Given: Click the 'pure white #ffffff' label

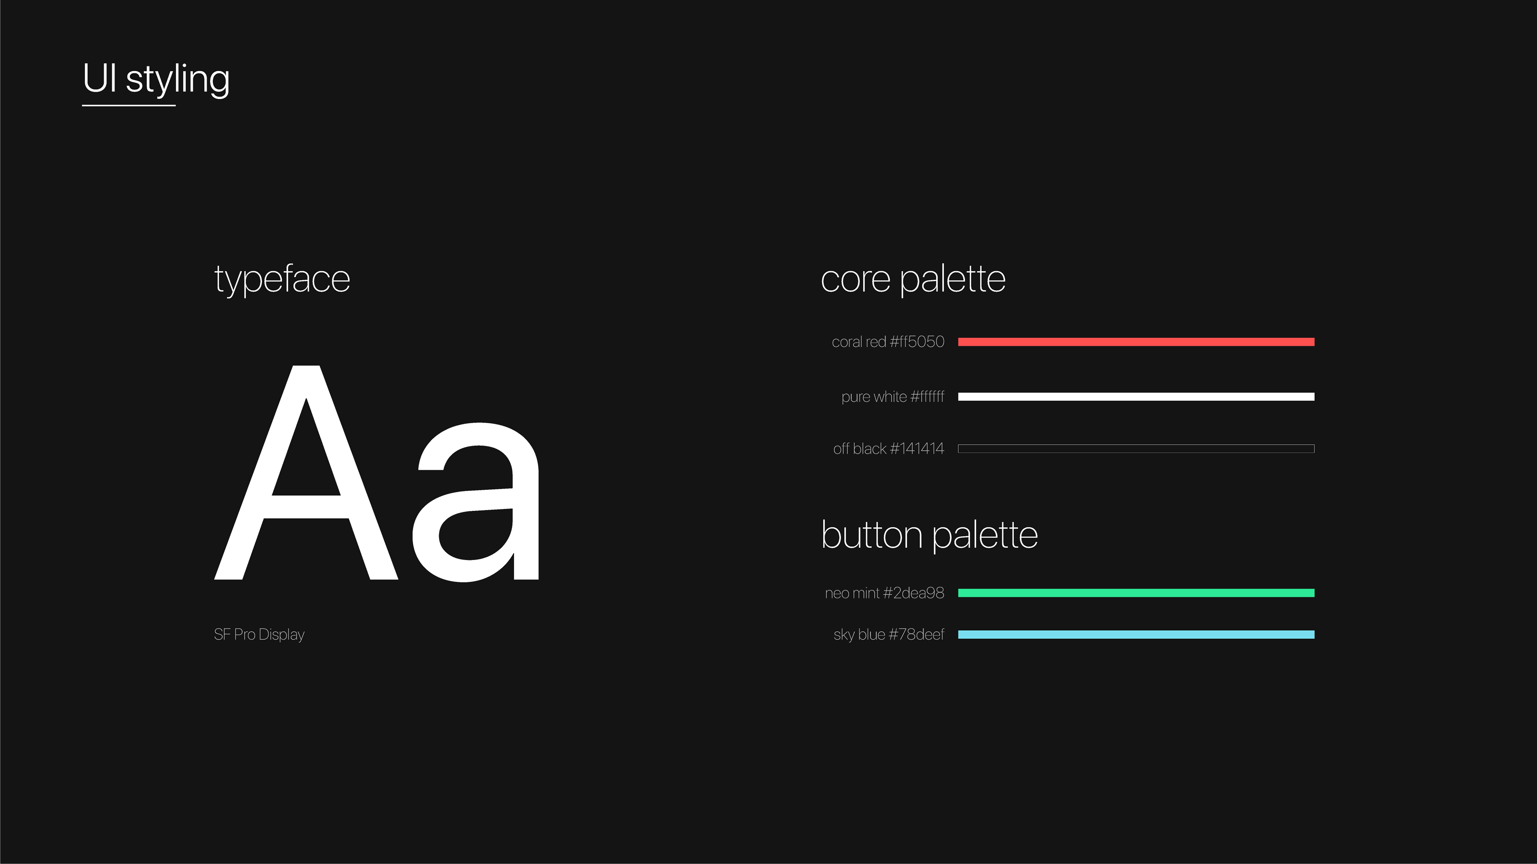Looking at the screenshot, I should coord(893,396).
